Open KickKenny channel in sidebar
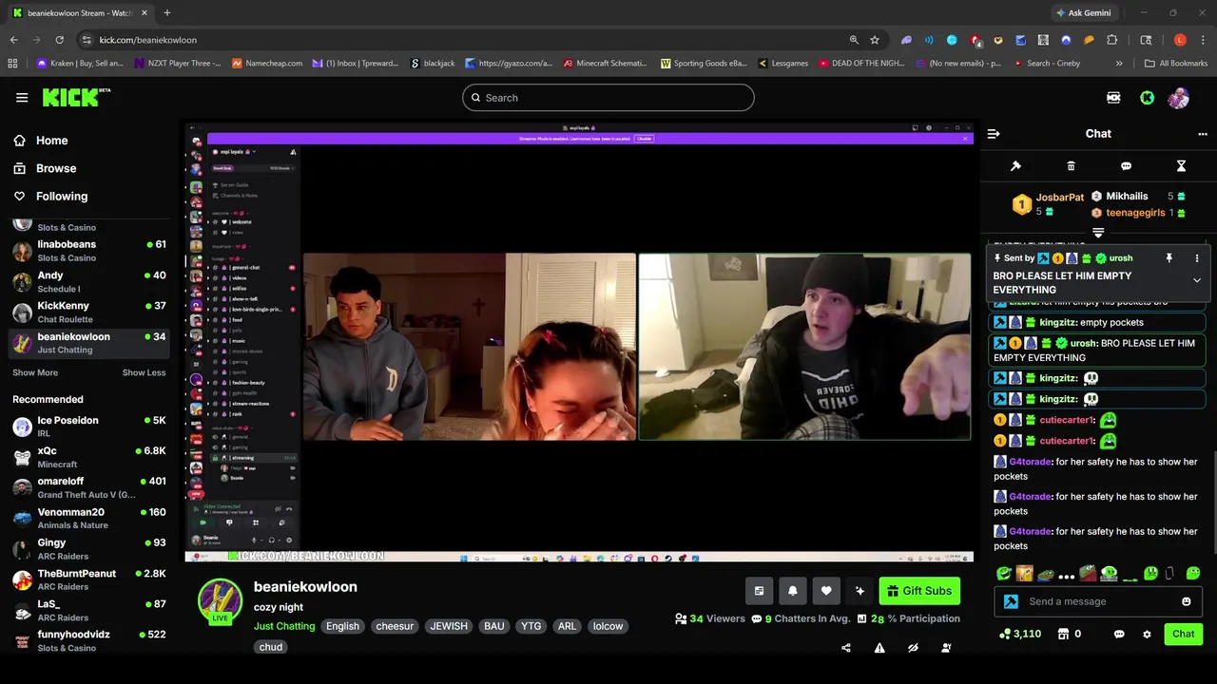 tap(88, 313)
